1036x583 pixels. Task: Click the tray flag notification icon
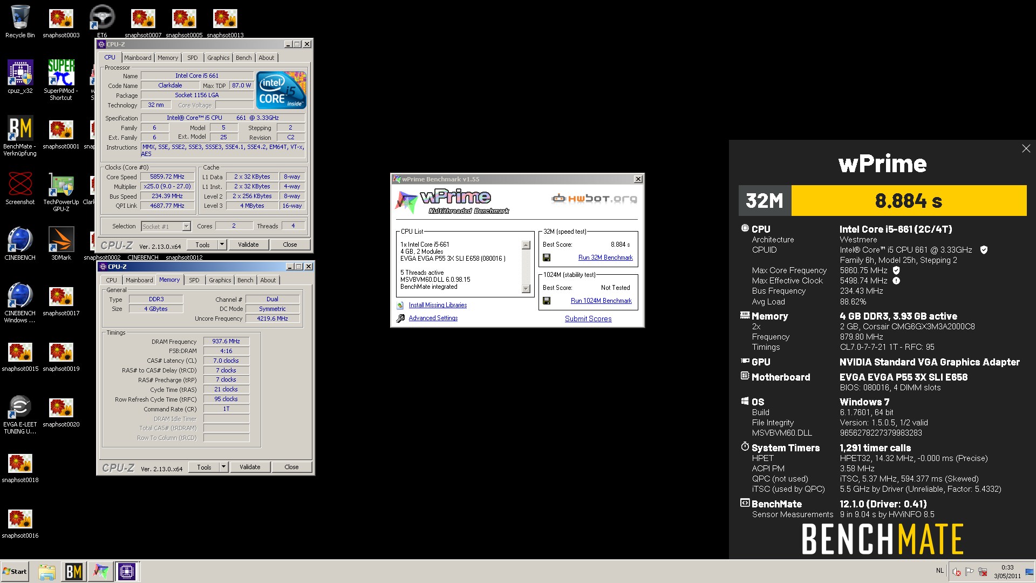(x=970, y=572)
